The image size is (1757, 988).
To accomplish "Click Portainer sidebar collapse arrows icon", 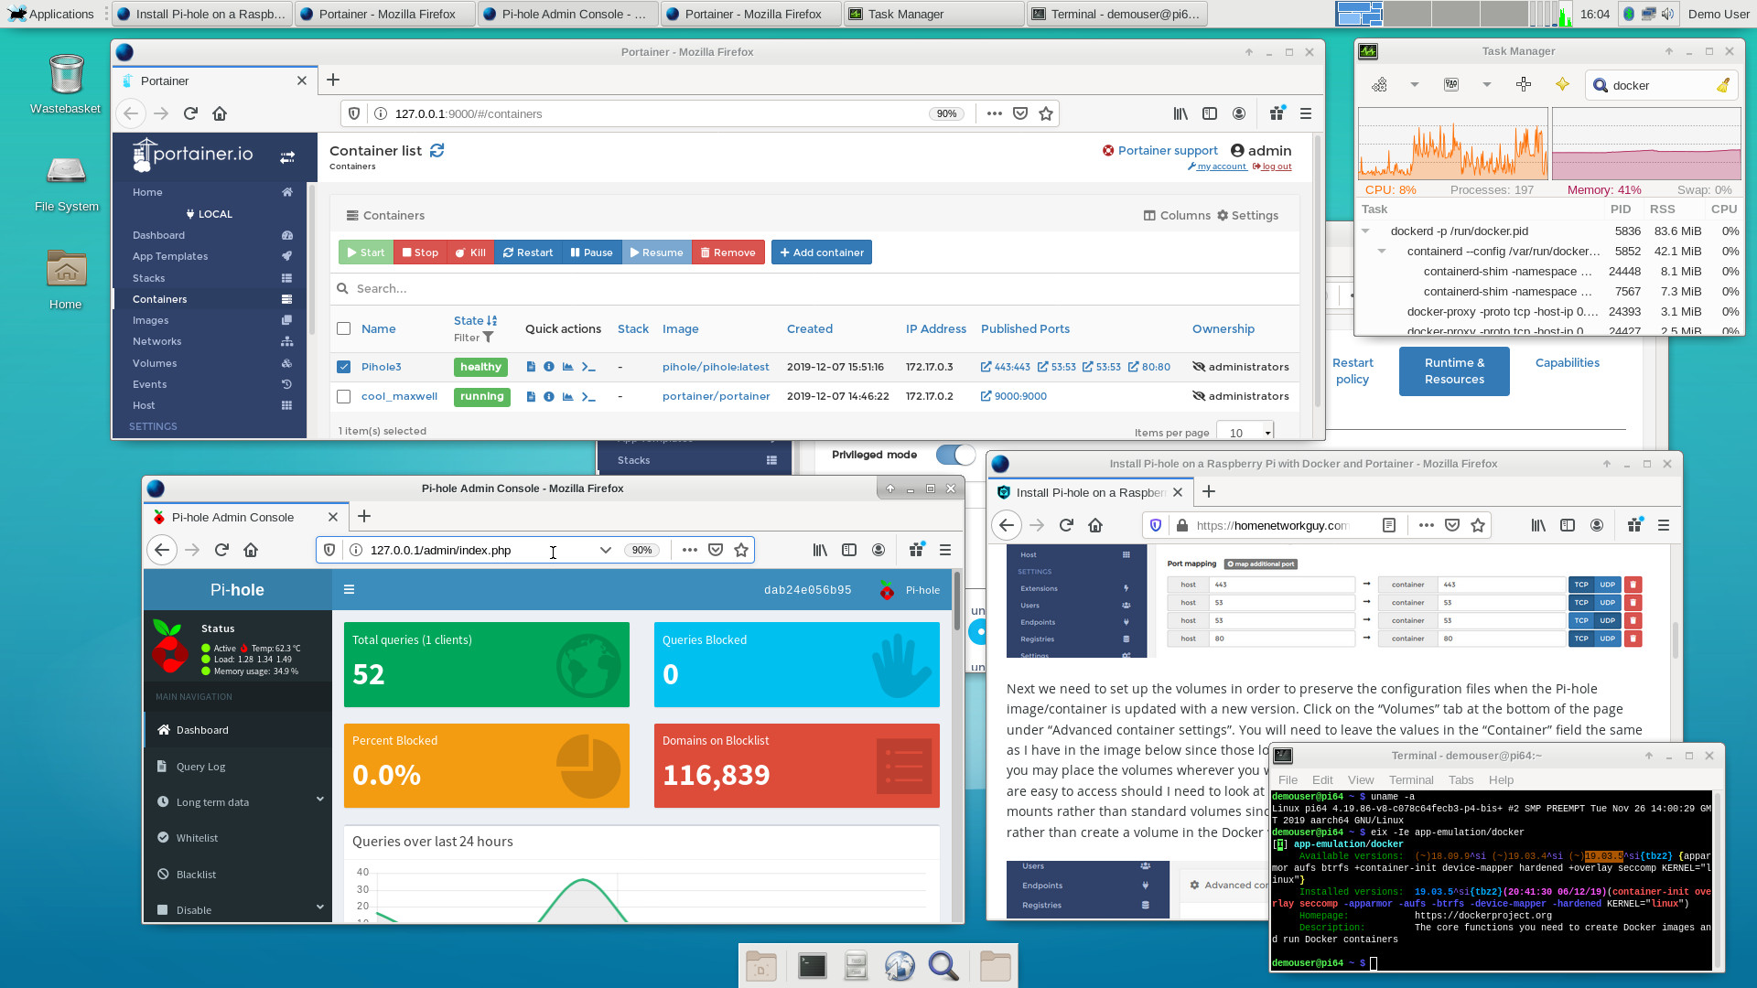I will pos(287,156).
